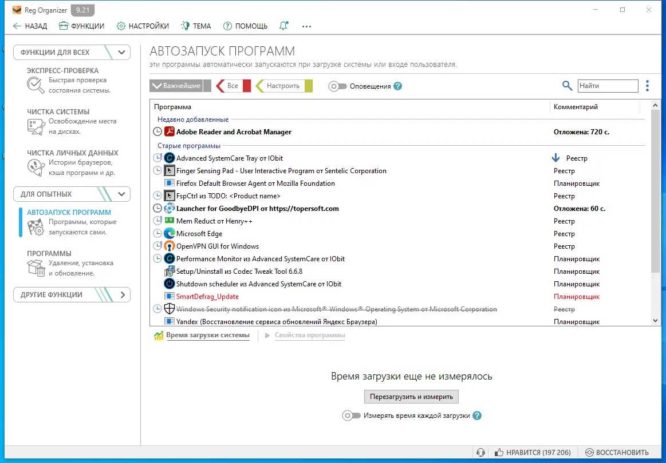Click the Launcher for GoodbyeDPI icon
The width and height of the screenshot is (666, 463).
click(x=170, y=208)
